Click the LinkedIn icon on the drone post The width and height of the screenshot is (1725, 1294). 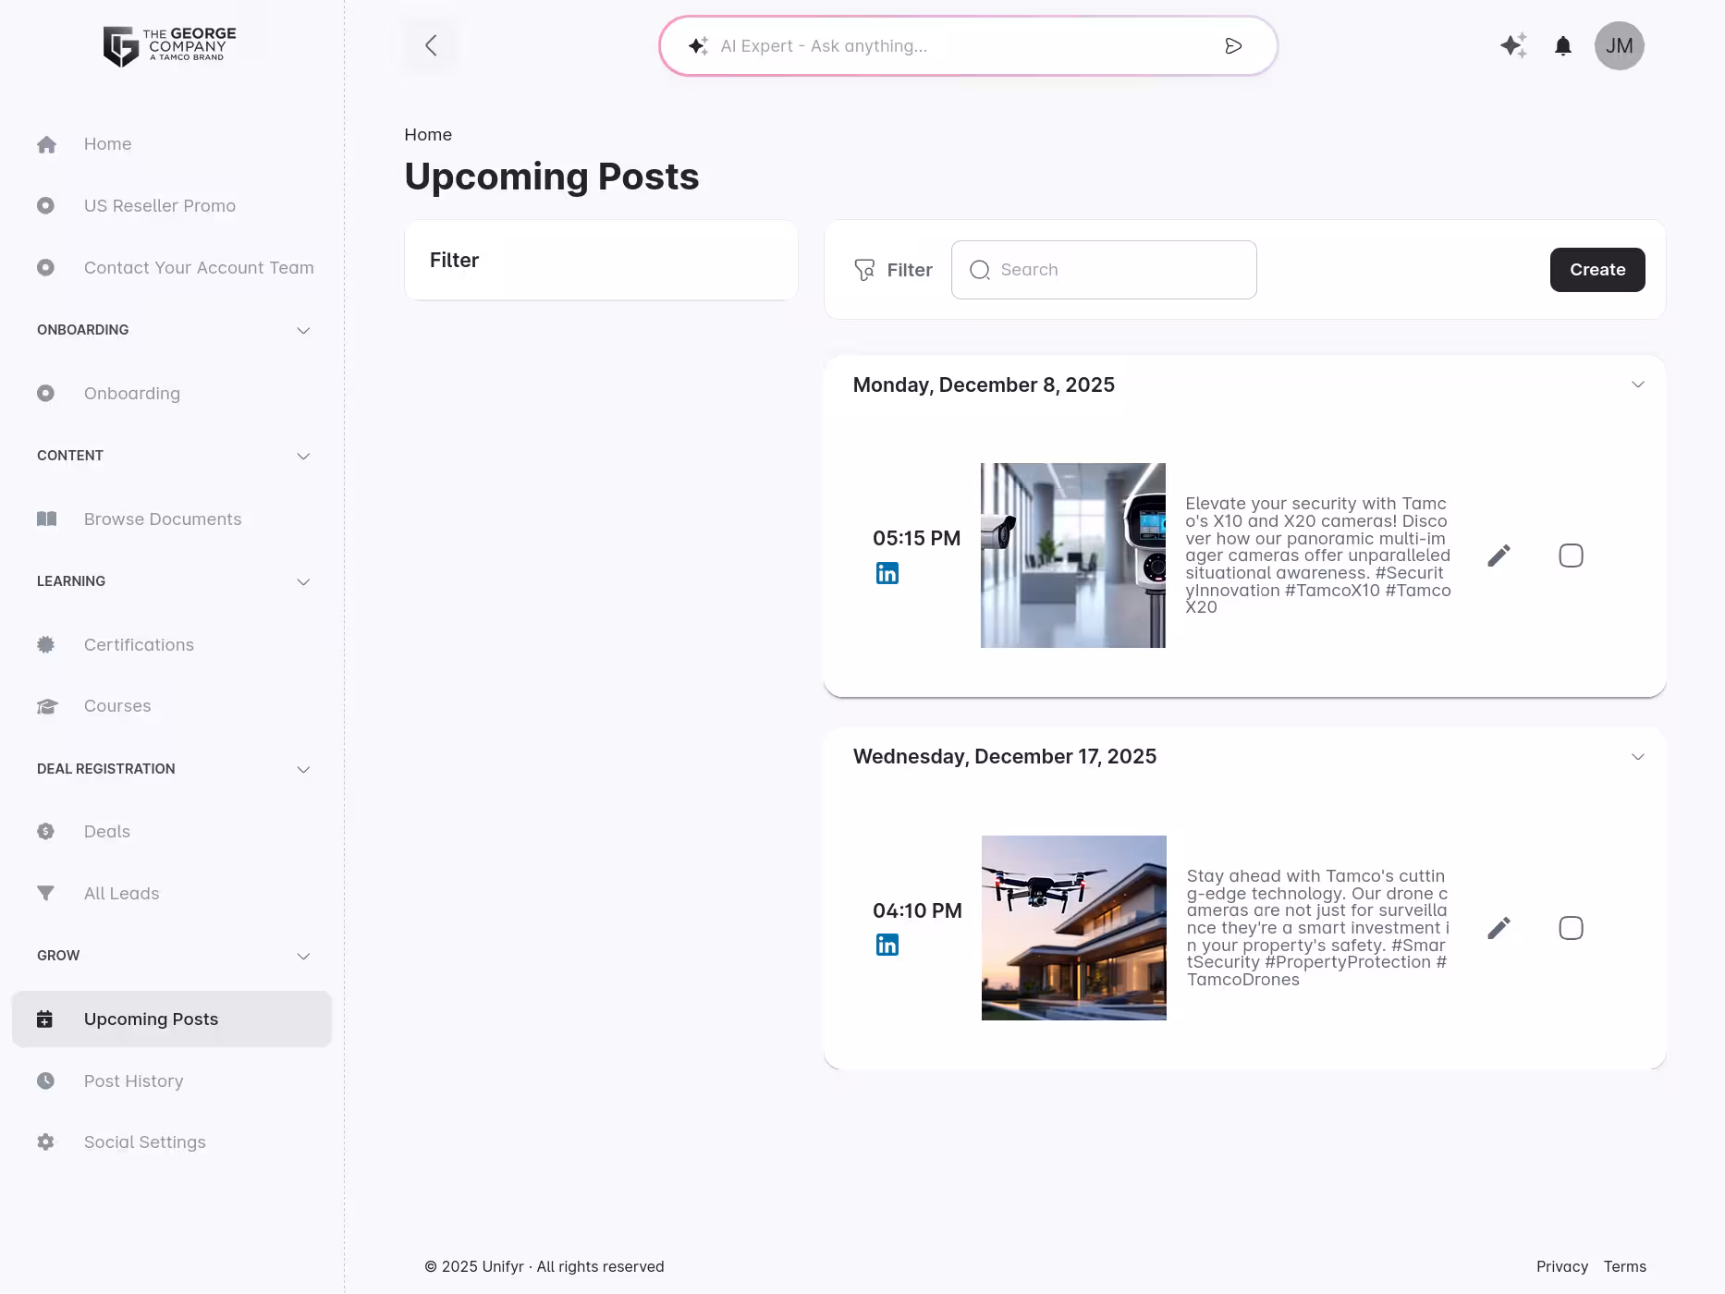click(x=887, y=945)
